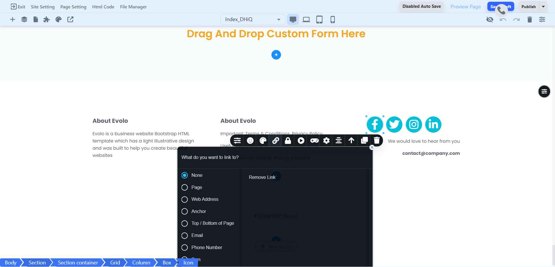Open the File Manager menu

133,7
